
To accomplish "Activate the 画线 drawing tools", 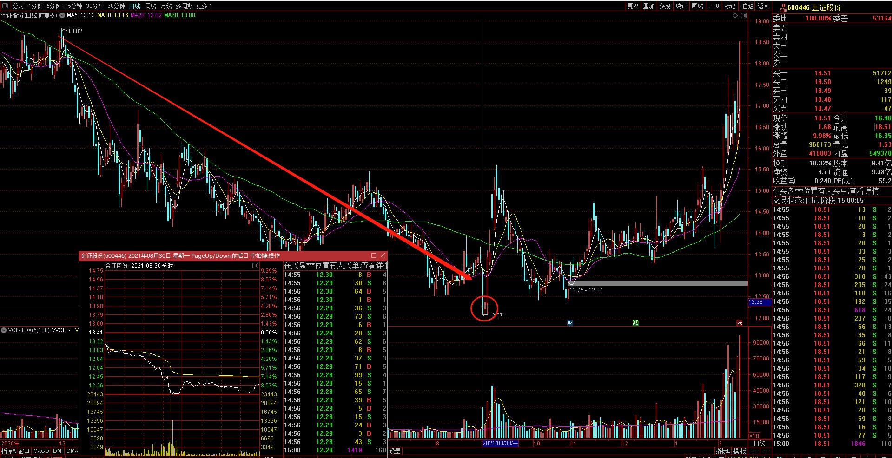I will 697,6.
